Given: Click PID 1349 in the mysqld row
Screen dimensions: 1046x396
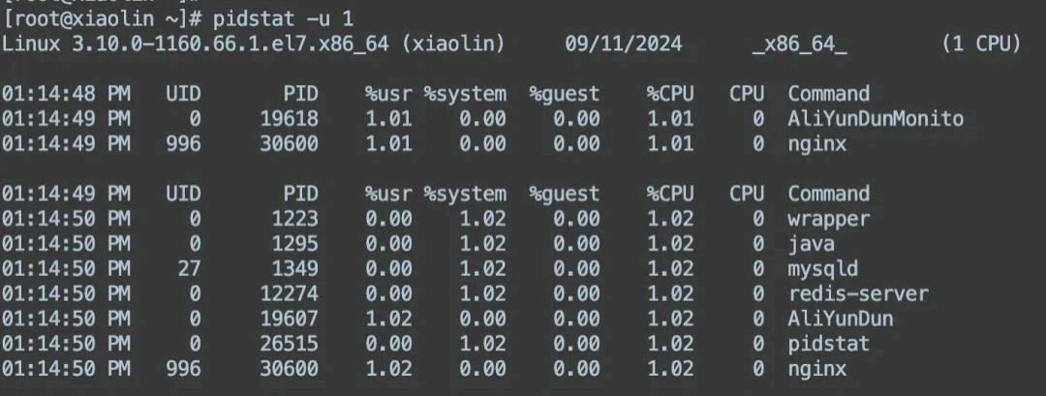Looking at the screenshot, I should click(294, 268).
